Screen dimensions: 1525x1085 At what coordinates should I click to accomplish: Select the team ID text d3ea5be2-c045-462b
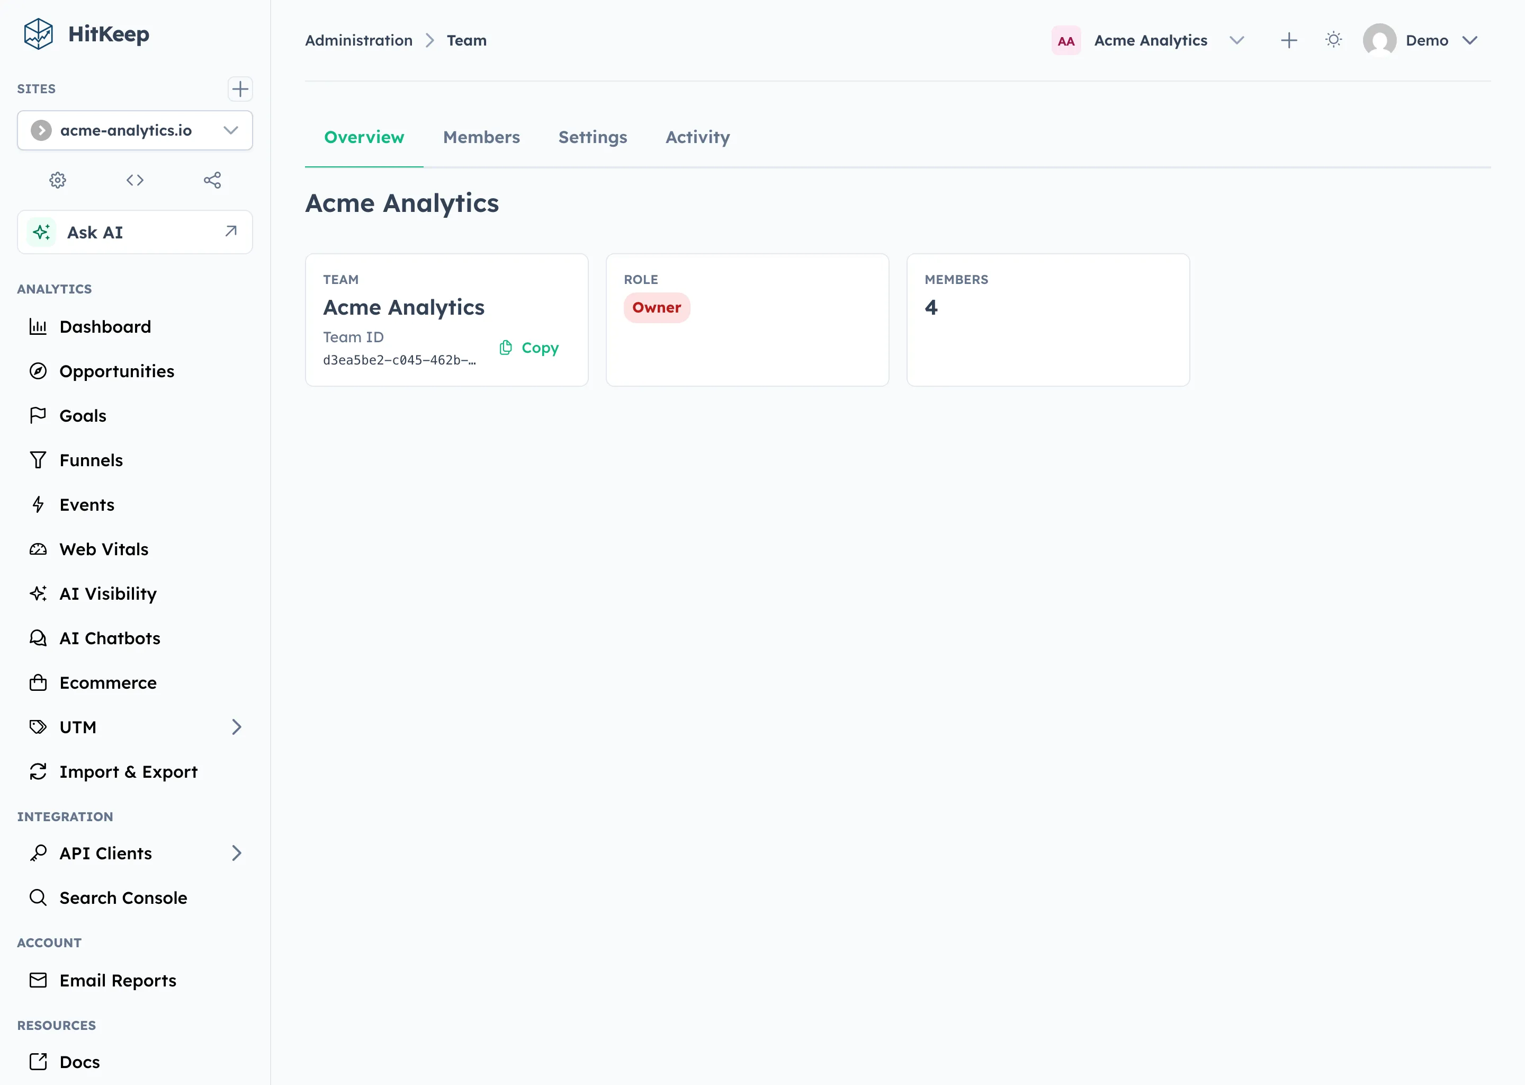[399, 360]
